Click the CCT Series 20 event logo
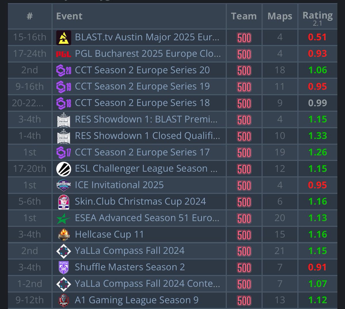The image size is (345, 309). click(x=64, y=70)
